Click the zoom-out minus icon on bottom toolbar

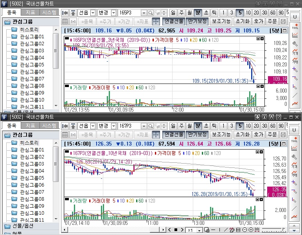(245, 230)
